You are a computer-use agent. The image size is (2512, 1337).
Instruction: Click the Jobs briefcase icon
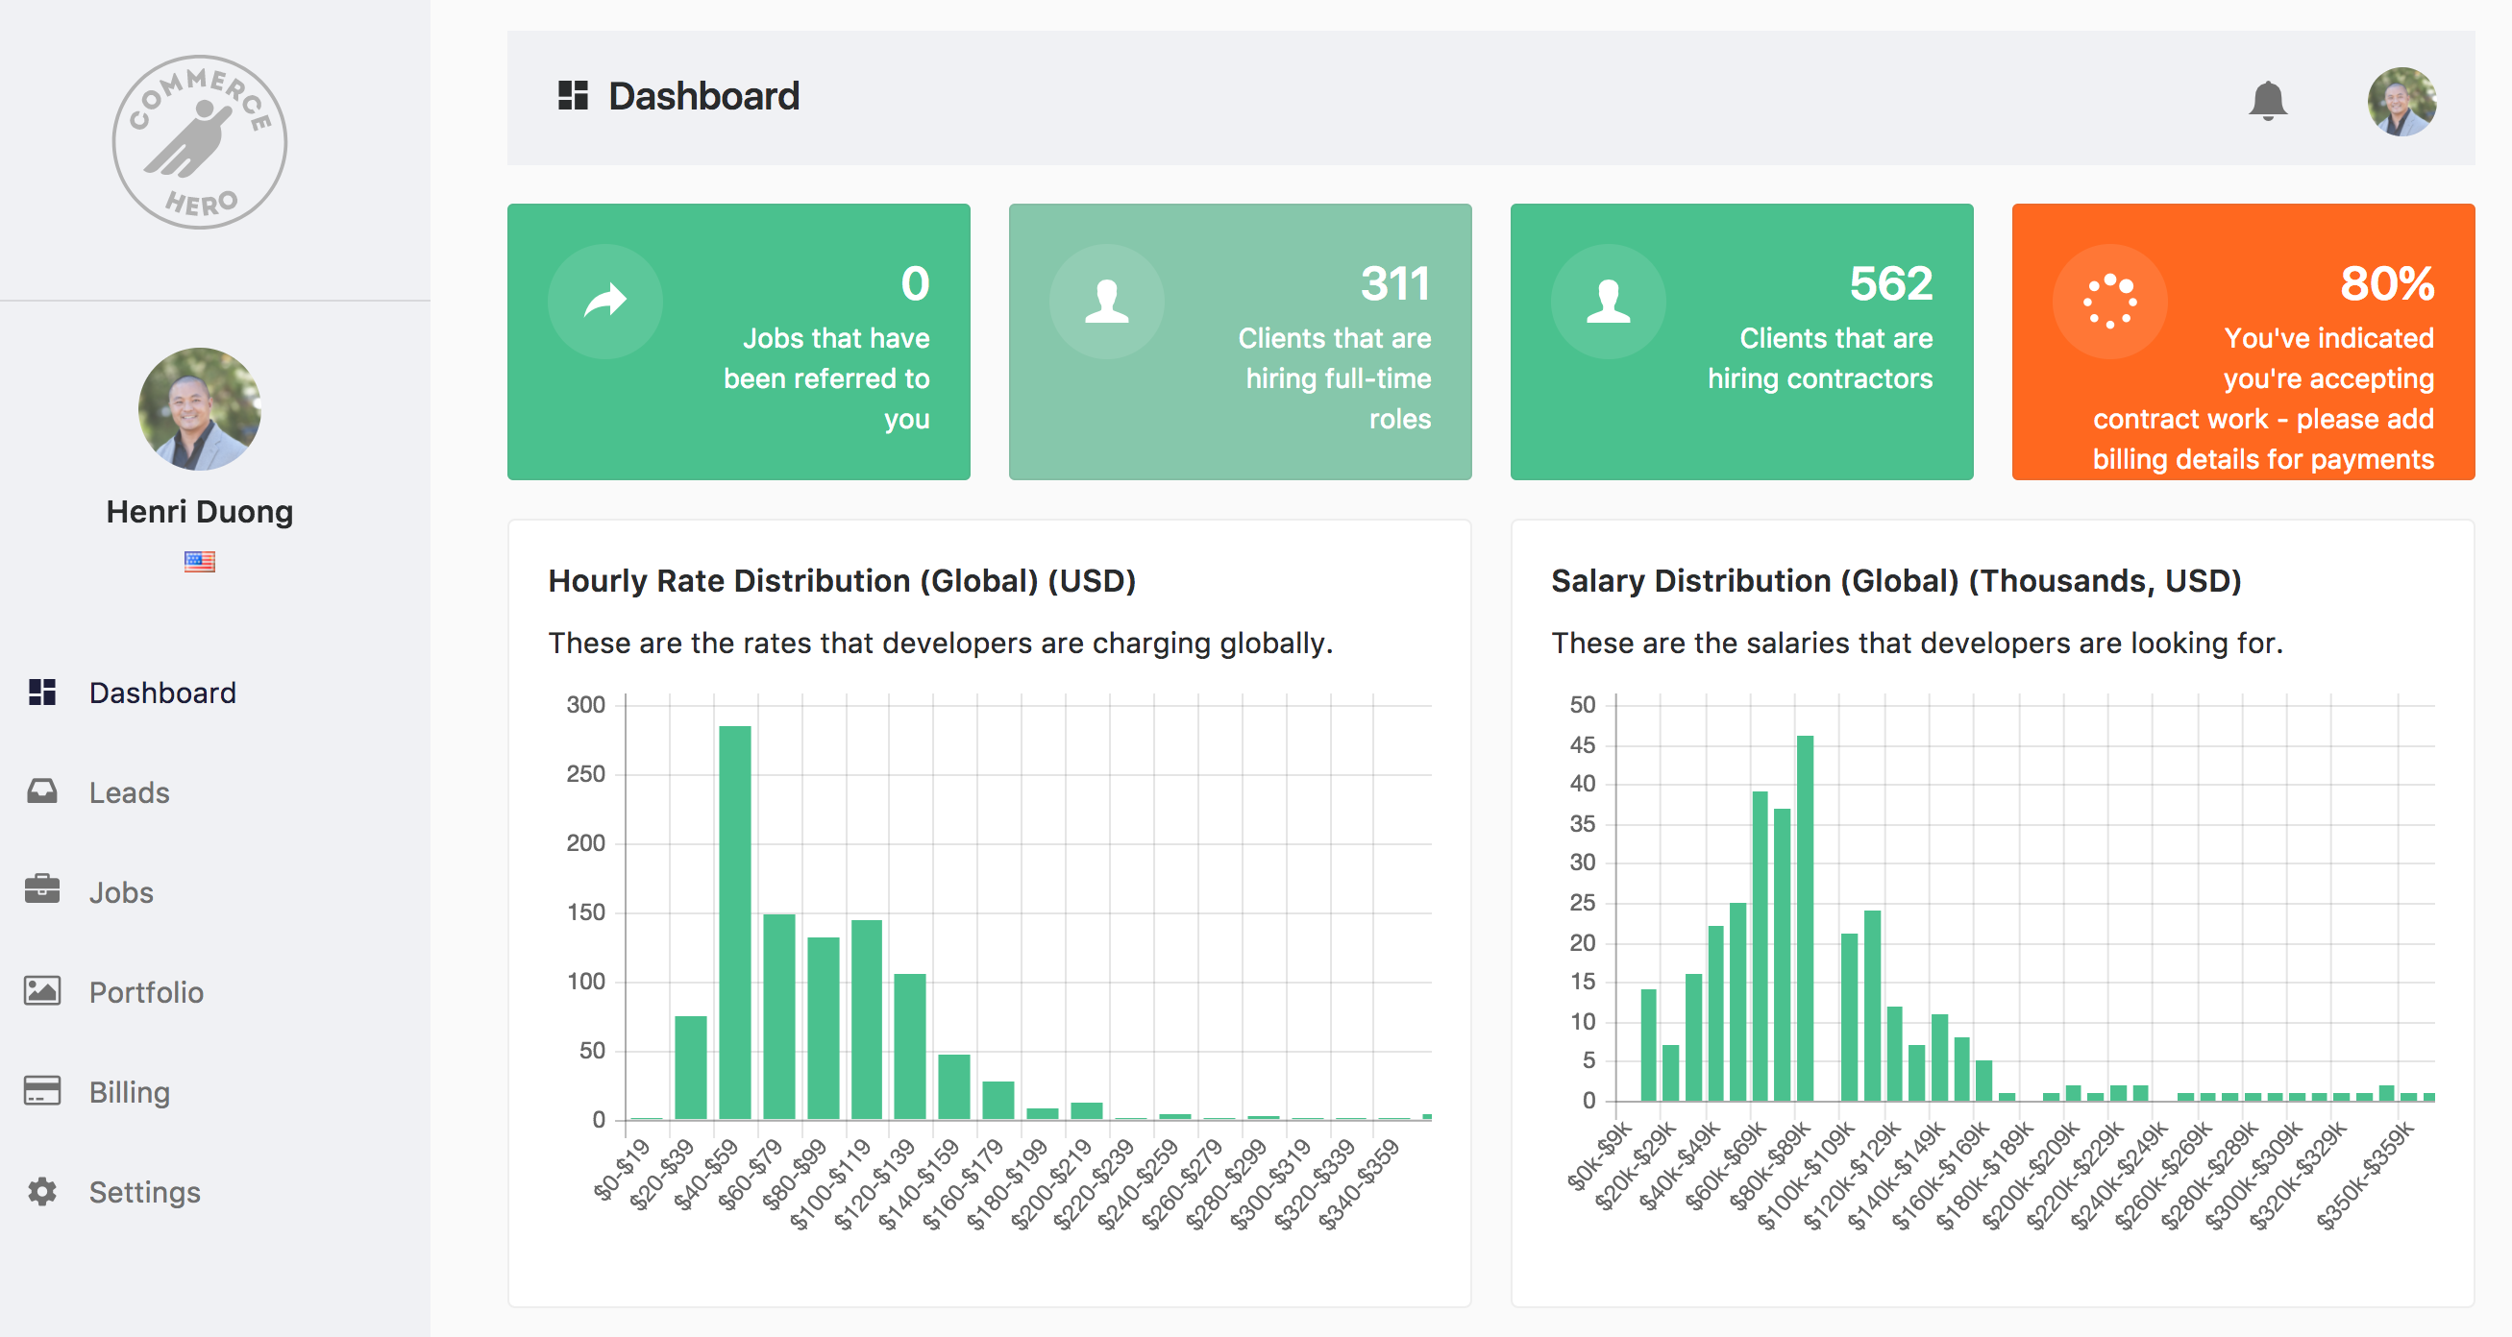42,890
